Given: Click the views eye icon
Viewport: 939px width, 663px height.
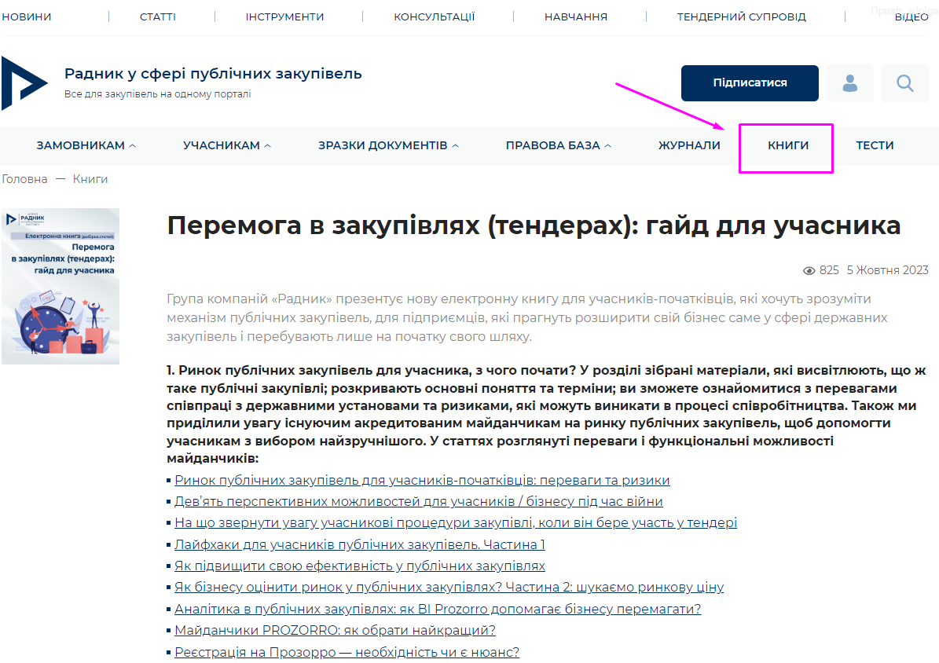Looking at the screenshot, I should click(809, 271).
